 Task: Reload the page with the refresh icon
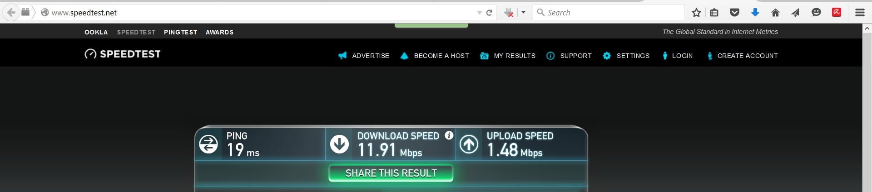tap(490, 13)
